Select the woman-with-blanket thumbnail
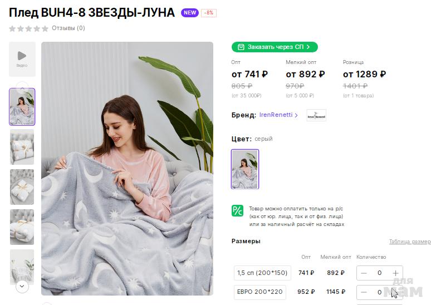 click(x=22, y=106)
